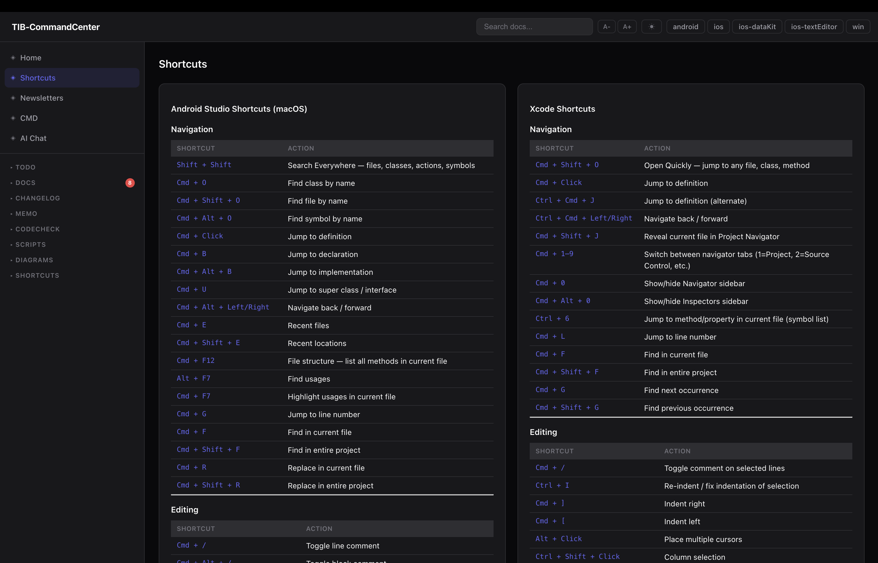Viewport: 878px width, 563px height.
Task: Click the diamond icon beside Home
Action: pyautogui.click(x=13, y=57)
